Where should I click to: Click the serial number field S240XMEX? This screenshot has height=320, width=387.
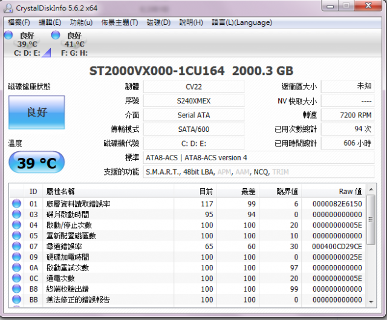pos(193,101)
